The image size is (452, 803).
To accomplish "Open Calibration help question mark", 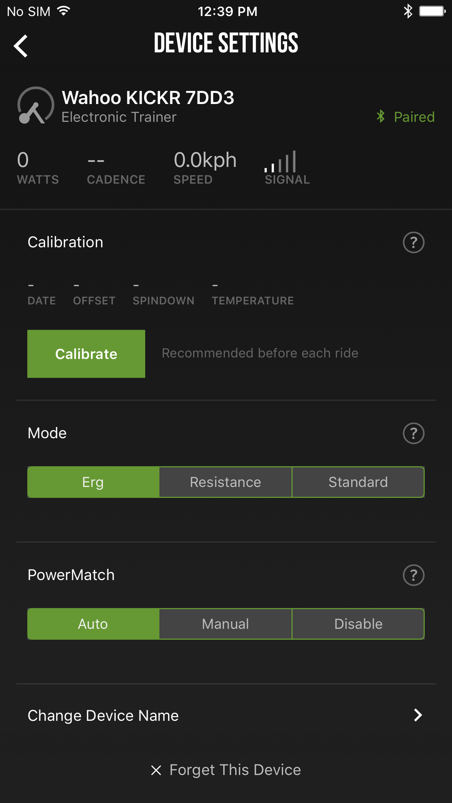I will (x=413, y=242).
